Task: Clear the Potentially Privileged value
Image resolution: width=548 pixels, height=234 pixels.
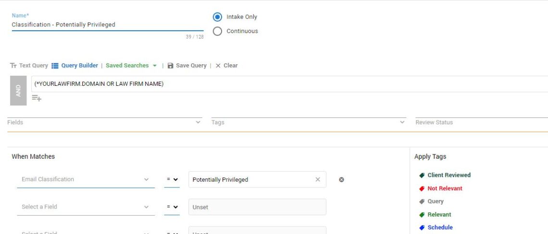Action: pyautogui.click(x=317, y=180)
